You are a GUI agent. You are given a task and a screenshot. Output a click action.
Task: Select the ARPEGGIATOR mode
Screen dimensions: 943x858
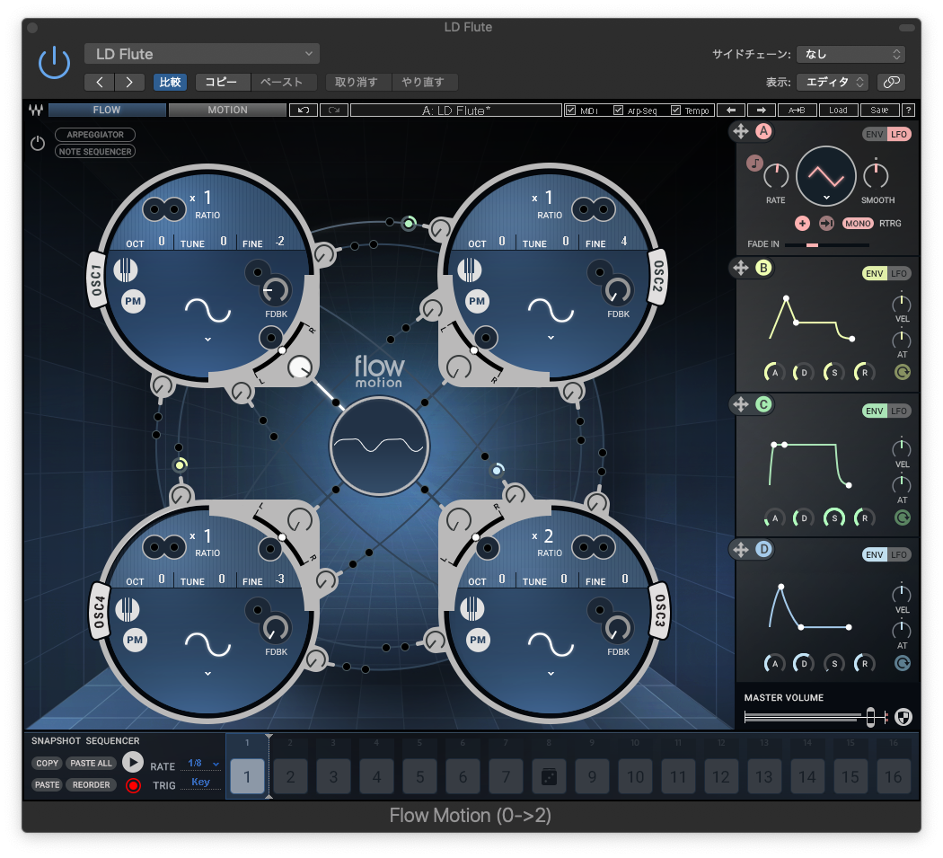point(95,134)
